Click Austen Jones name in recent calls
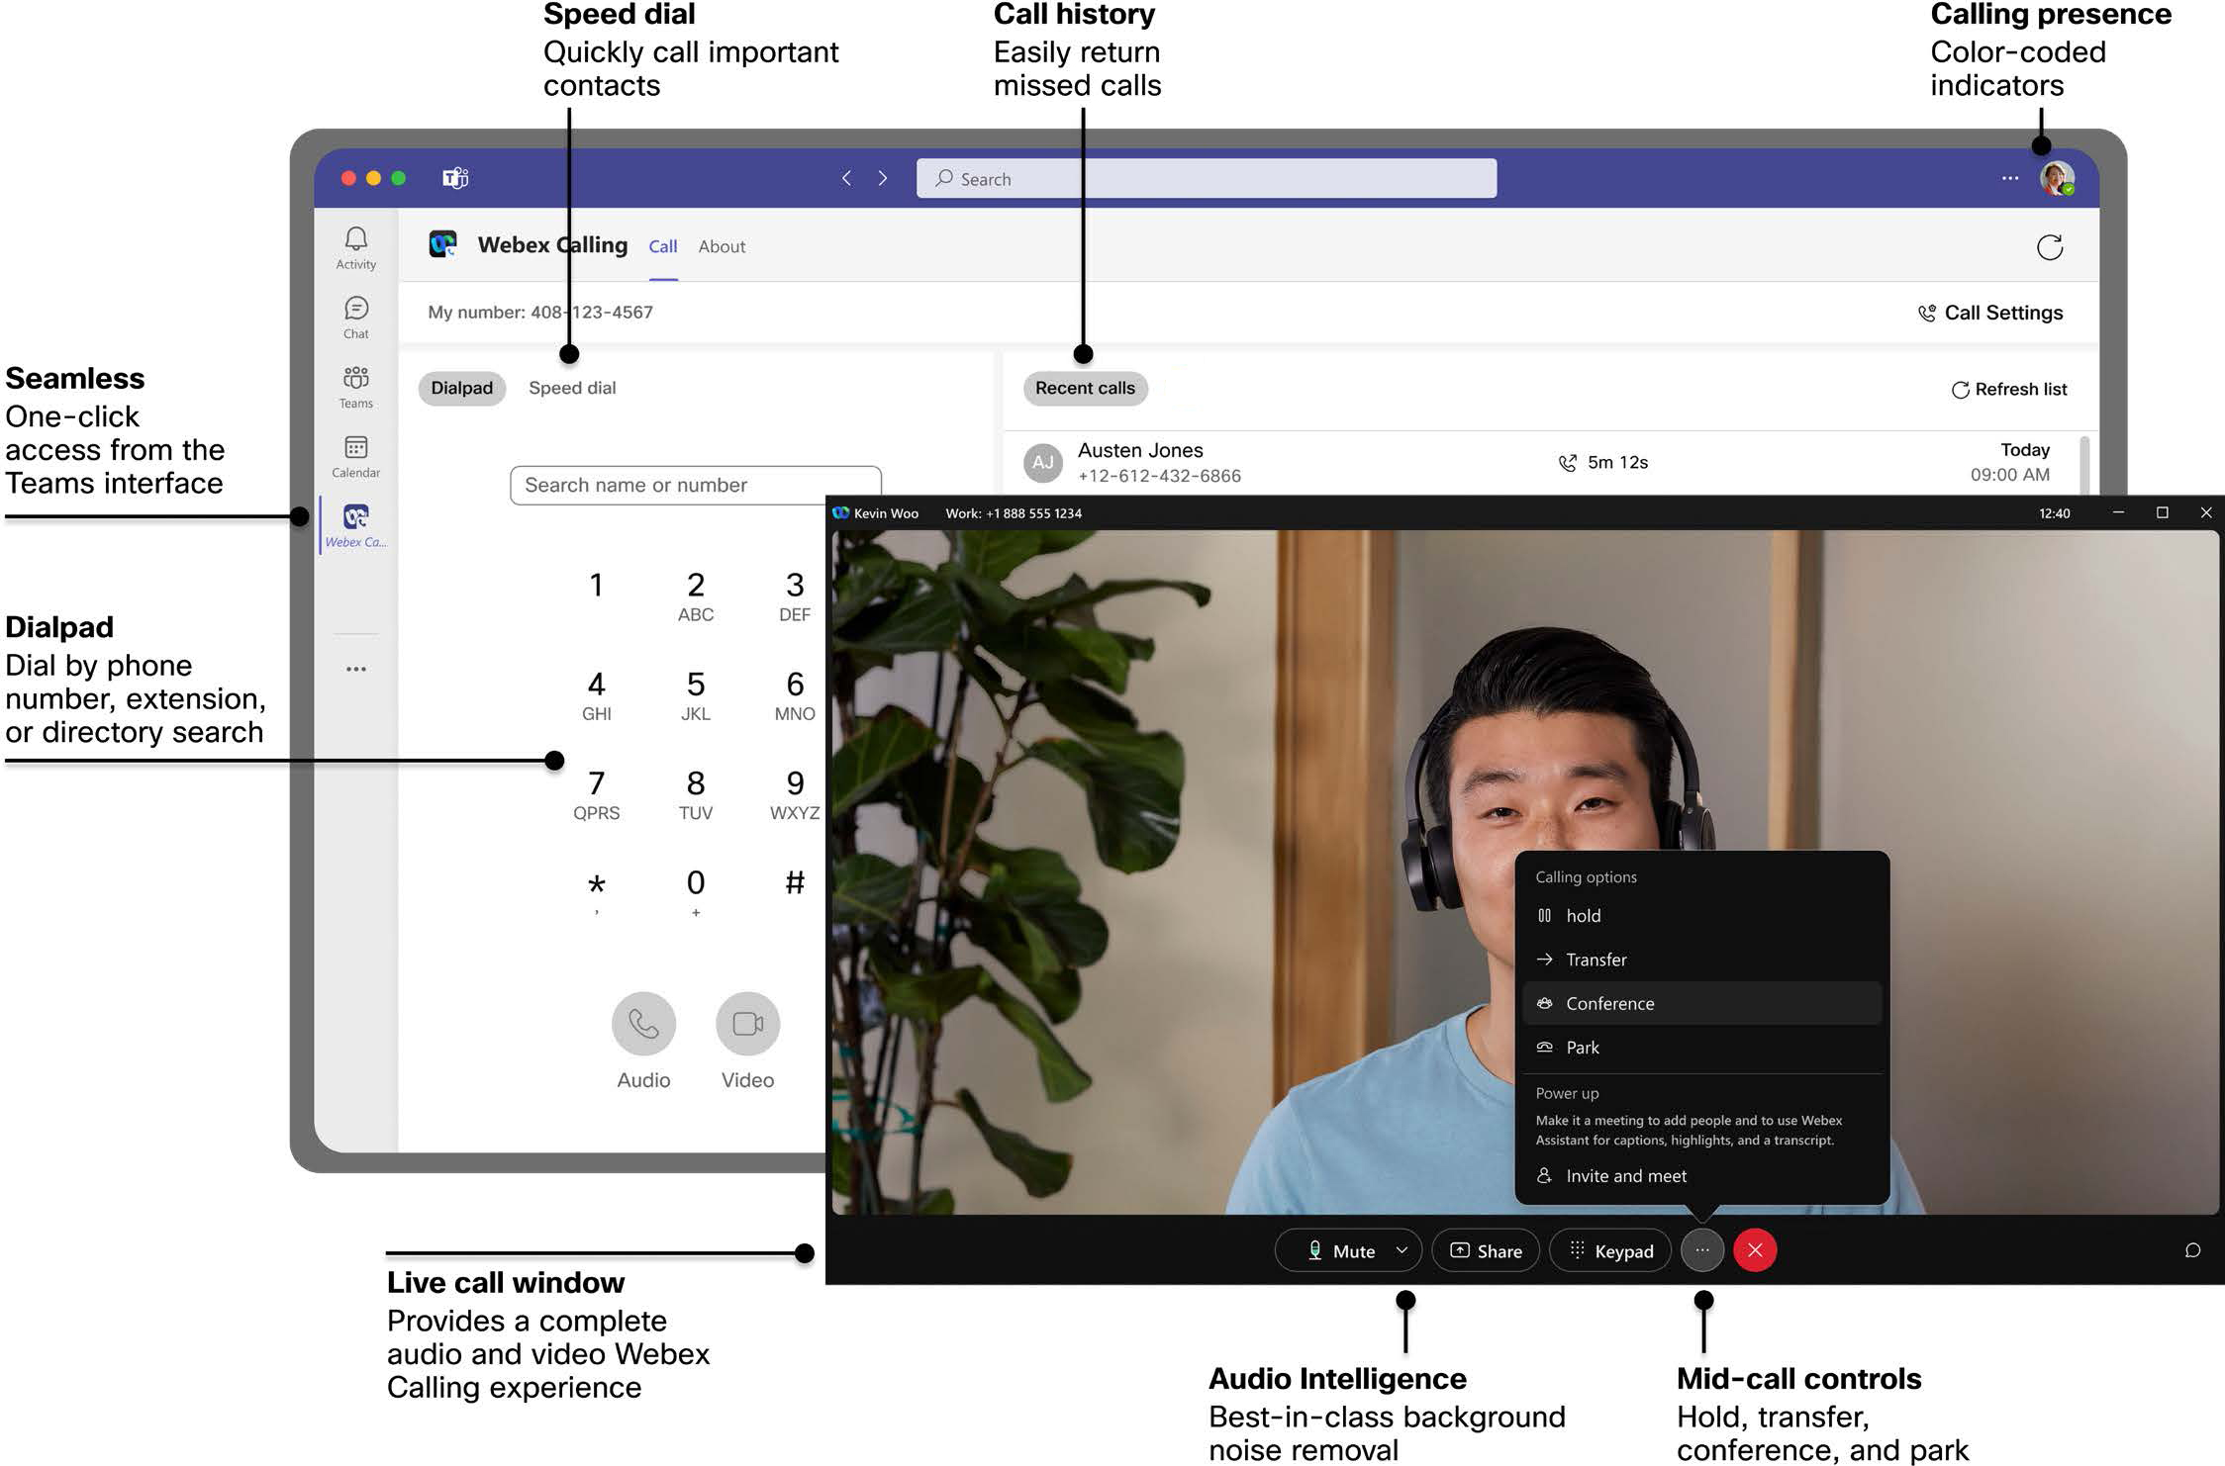This screenshot has width=2225, height=1466. pos(1140,450)
